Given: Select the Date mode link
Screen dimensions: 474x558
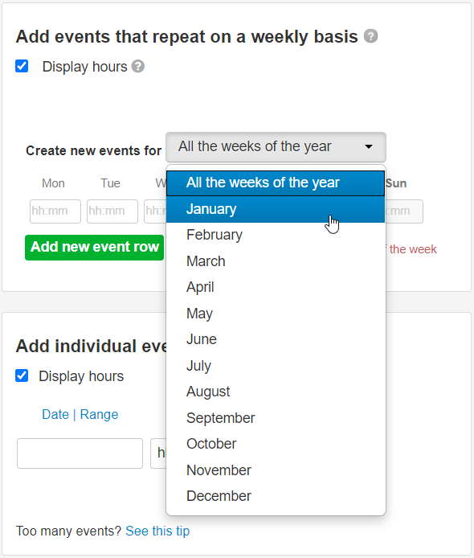Looking at the screenshot, I should pos(55,415).
